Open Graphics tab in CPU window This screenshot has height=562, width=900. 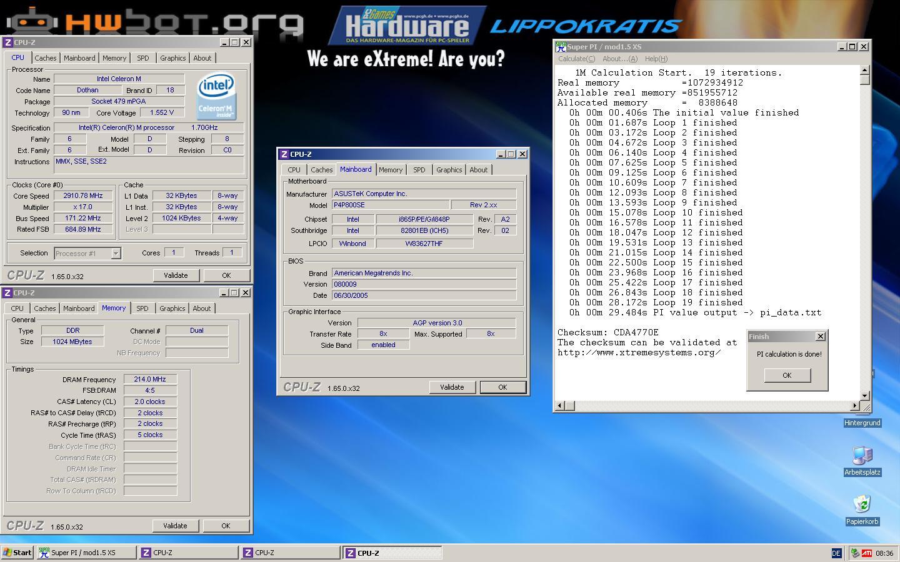point(173,58)
